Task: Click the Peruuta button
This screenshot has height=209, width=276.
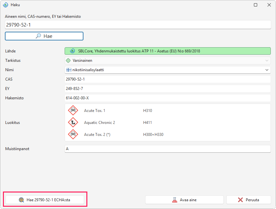Action: coord(248,200)
